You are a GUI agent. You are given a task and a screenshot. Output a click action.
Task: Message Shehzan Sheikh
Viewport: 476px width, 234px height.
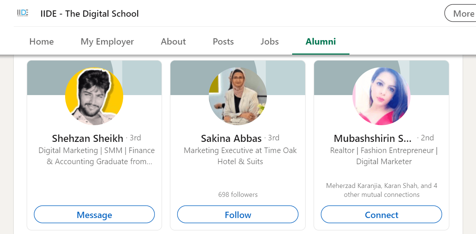coord(94,215)
